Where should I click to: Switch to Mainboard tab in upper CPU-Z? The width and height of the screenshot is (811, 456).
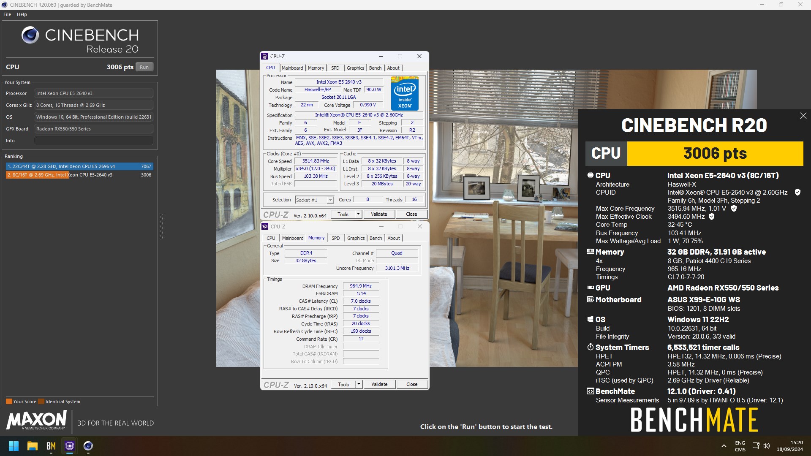[x=292, y=68]
